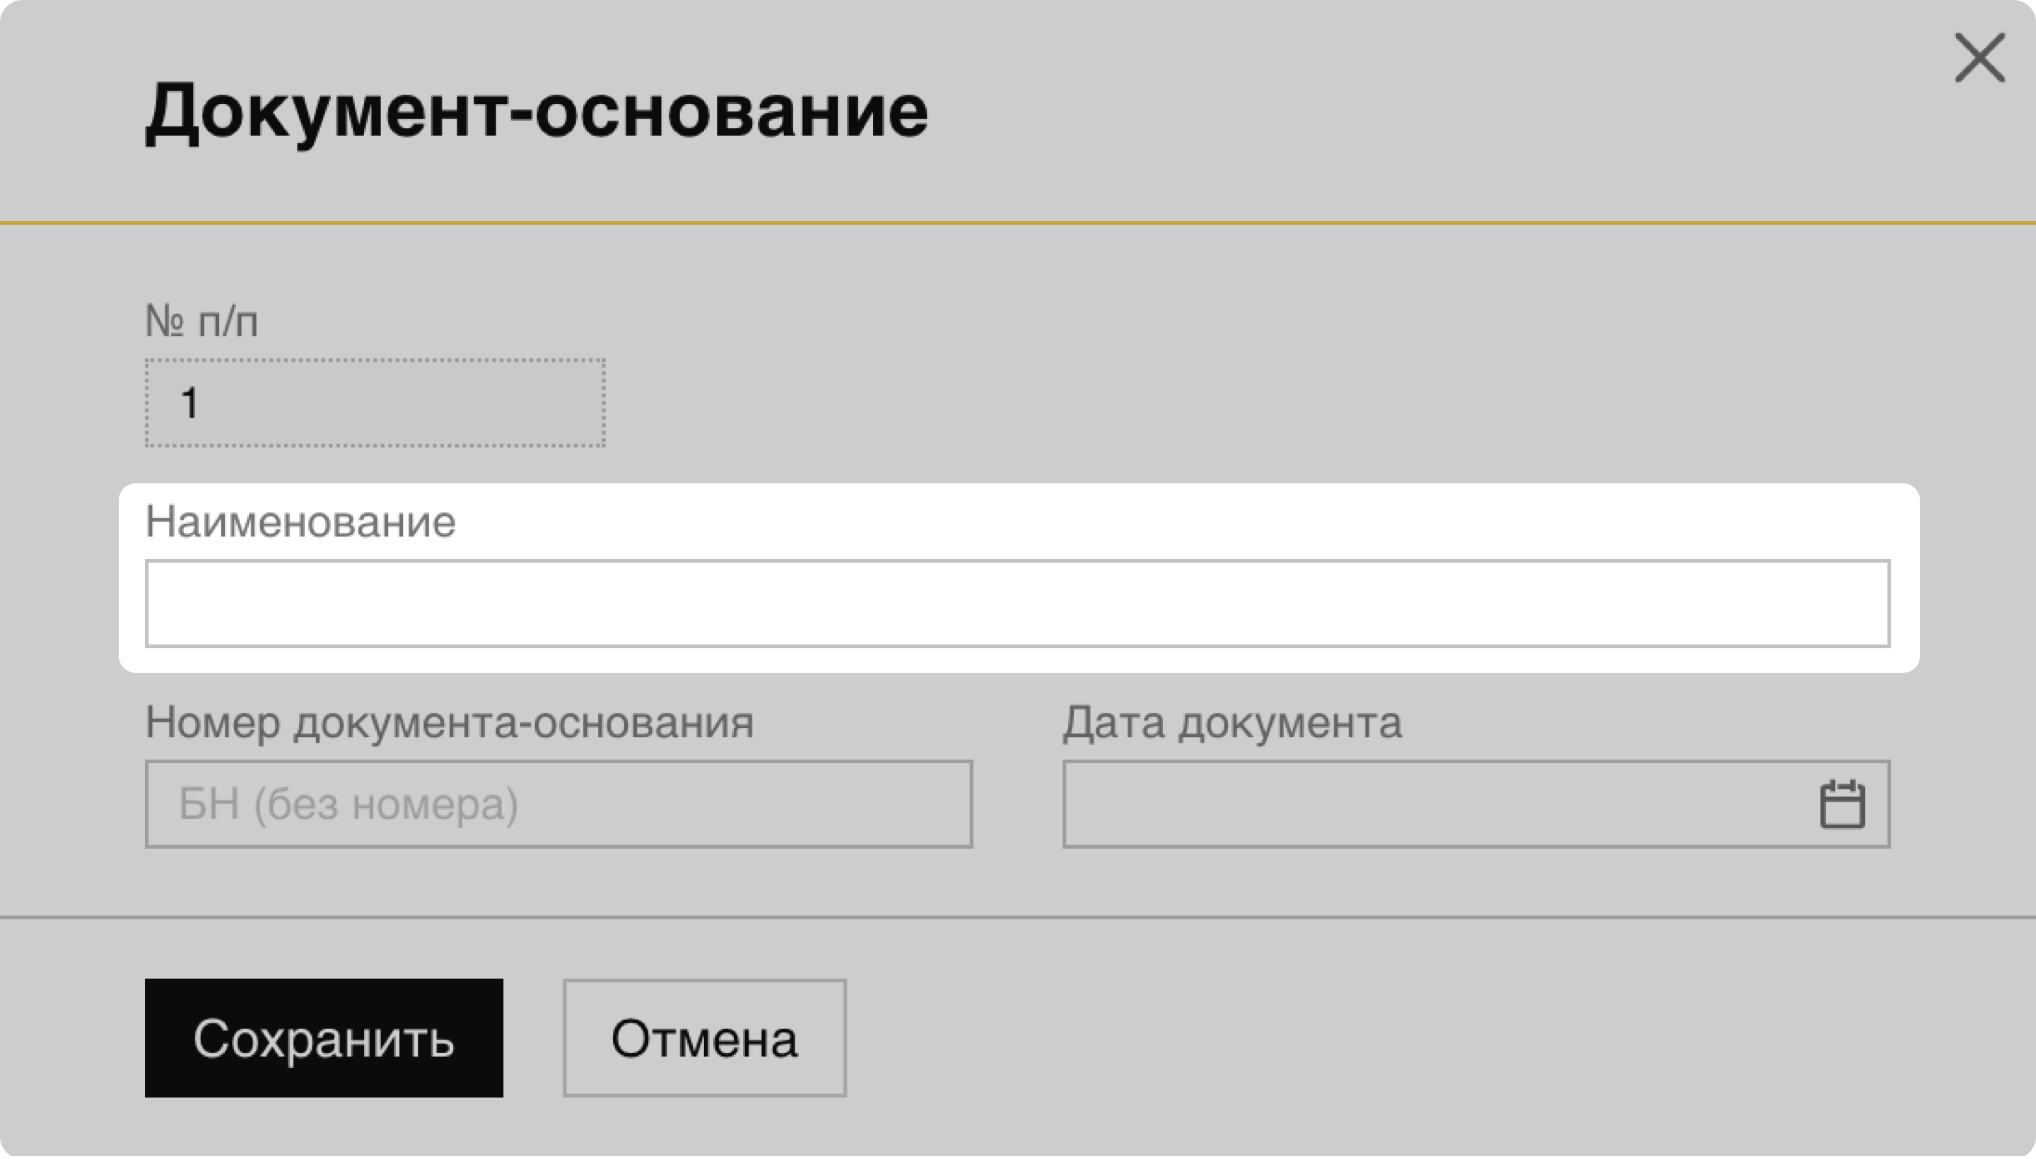Click the value 1 in № п/п
Image resolution: width=2036 pixels, height=1159 pixels.
tap(189, 403)
